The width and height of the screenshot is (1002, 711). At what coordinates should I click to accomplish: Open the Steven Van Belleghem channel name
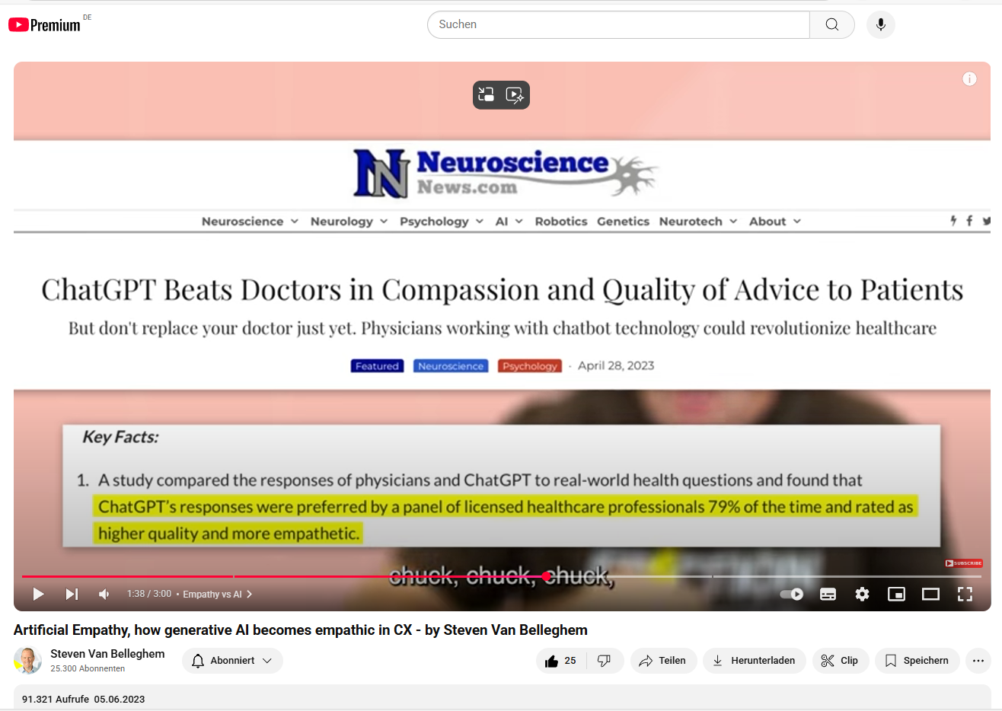[107, 654]
